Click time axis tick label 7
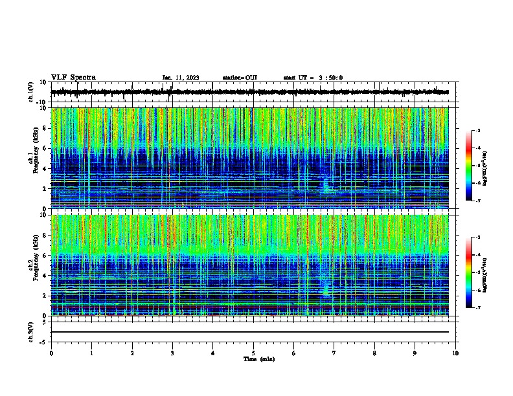The height and width of the screenshot is (396, 513). (x=334, y=353)
